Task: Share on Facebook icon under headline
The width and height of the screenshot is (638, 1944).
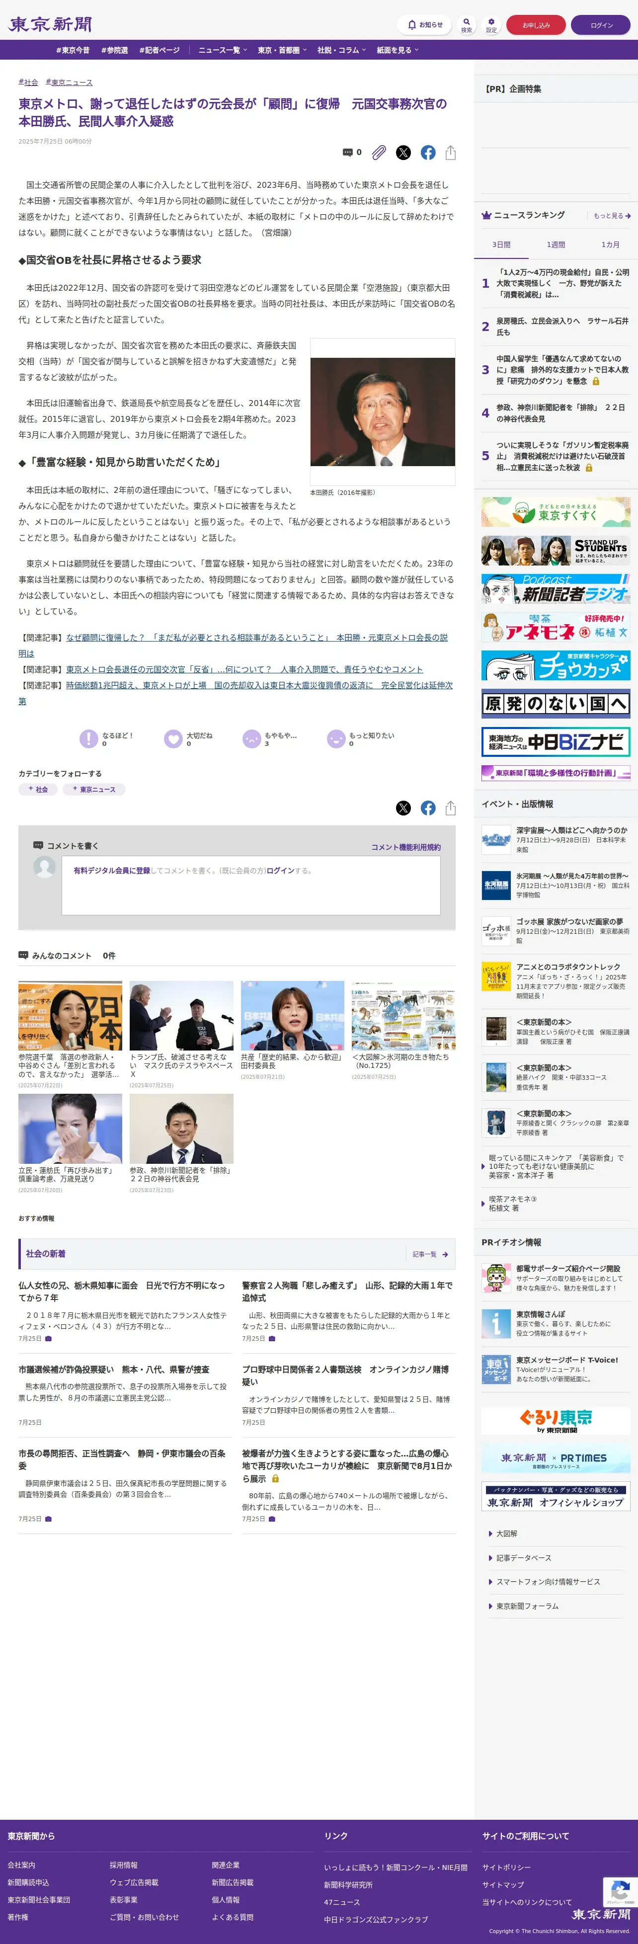Action: (428, 153)
